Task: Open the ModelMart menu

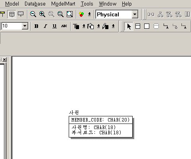Action: click(x=63, y=4)
